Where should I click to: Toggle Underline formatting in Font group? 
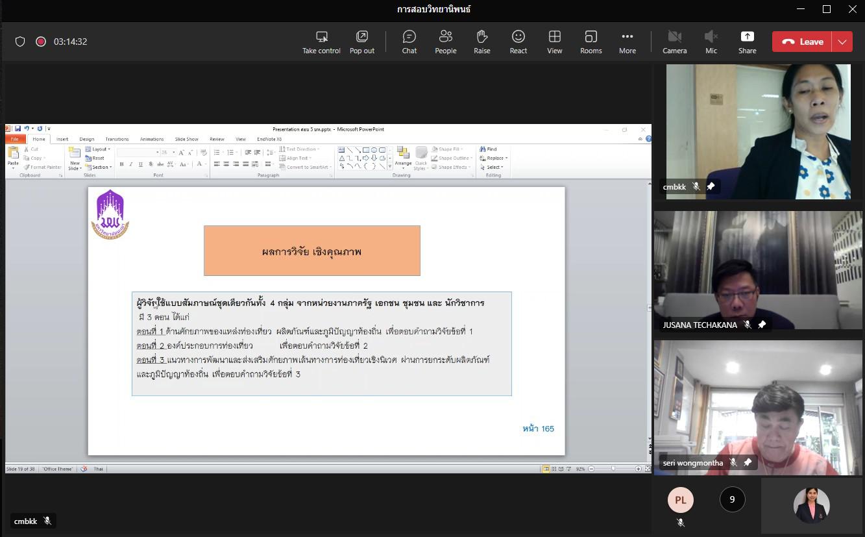coord(140,164)
